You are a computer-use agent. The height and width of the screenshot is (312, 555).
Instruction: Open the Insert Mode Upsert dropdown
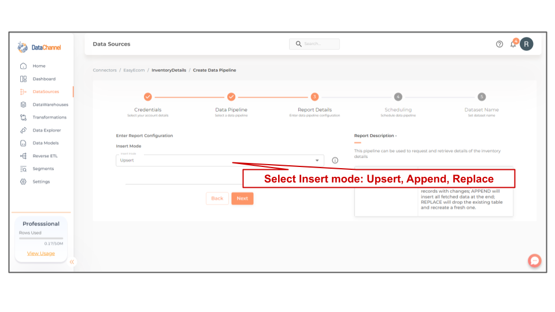[x=220, y=160]
